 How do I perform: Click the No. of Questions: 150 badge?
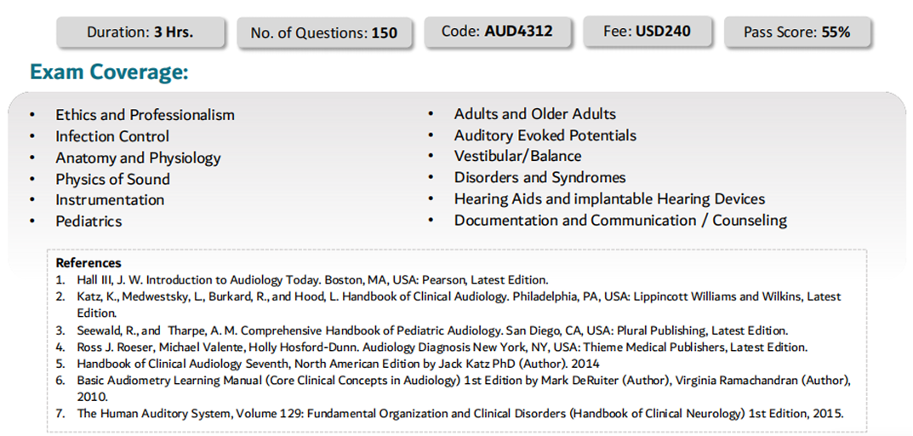[x=323, y=32]
